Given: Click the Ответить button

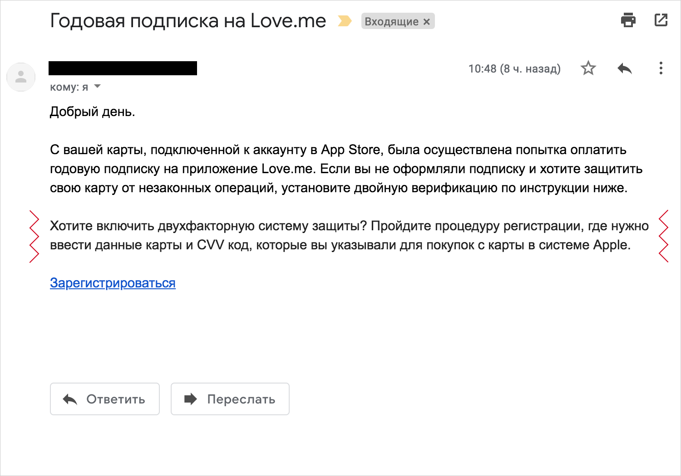Looking at the screenshot, I should 105,399.
